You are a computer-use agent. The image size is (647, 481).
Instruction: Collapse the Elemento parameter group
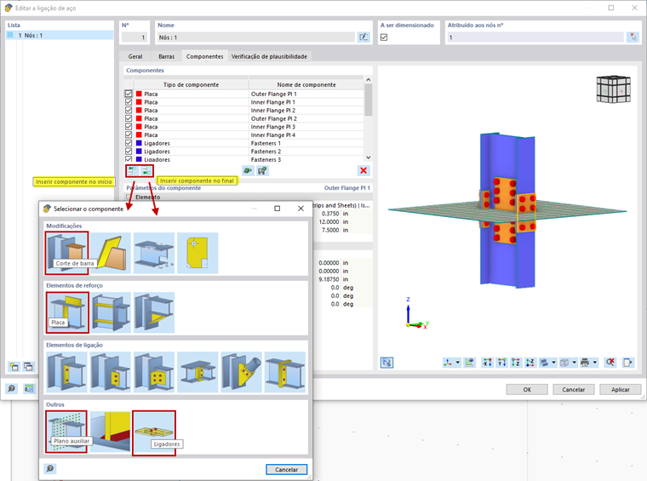pos(129,198)
